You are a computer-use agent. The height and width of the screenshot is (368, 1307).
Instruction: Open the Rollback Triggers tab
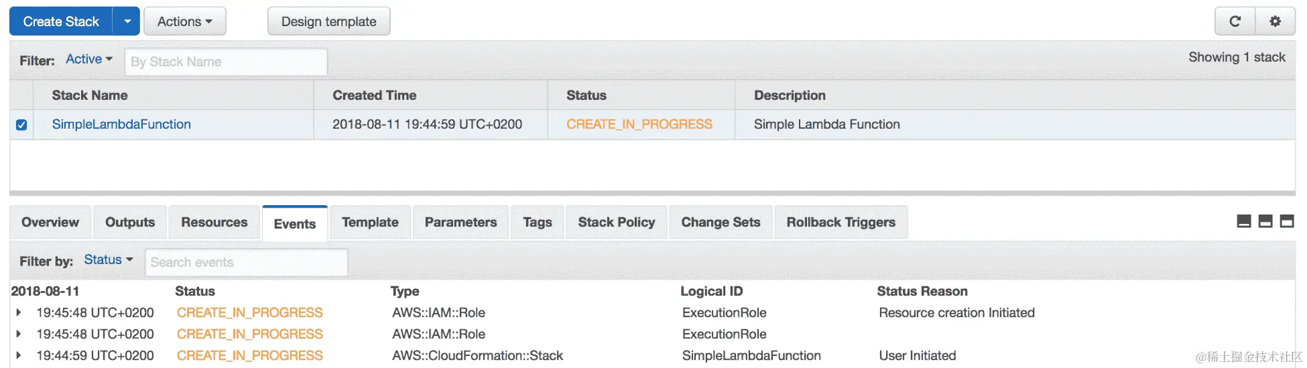[x=841, y=223]
